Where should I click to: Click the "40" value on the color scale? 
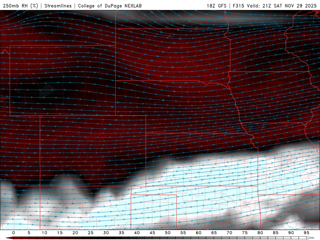[x=137, y=233]
